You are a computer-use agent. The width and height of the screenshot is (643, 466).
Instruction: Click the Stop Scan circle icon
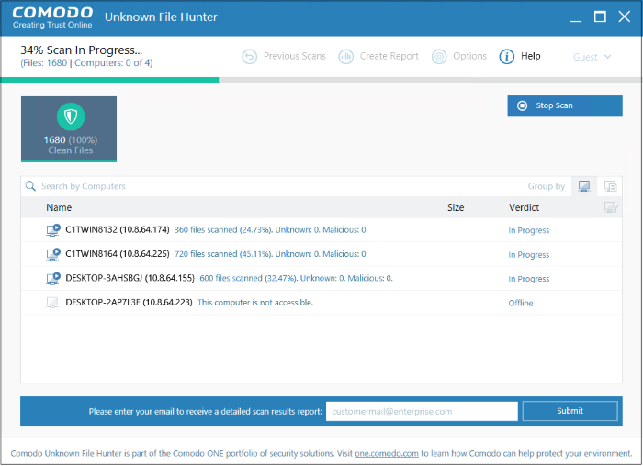click(x=522, y=105)
